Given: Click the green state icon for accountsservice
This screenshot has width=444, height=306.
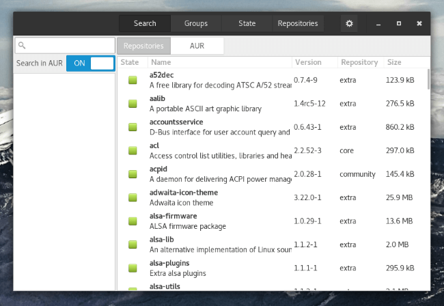Looking at the screenshot, I should pos(133,127).
